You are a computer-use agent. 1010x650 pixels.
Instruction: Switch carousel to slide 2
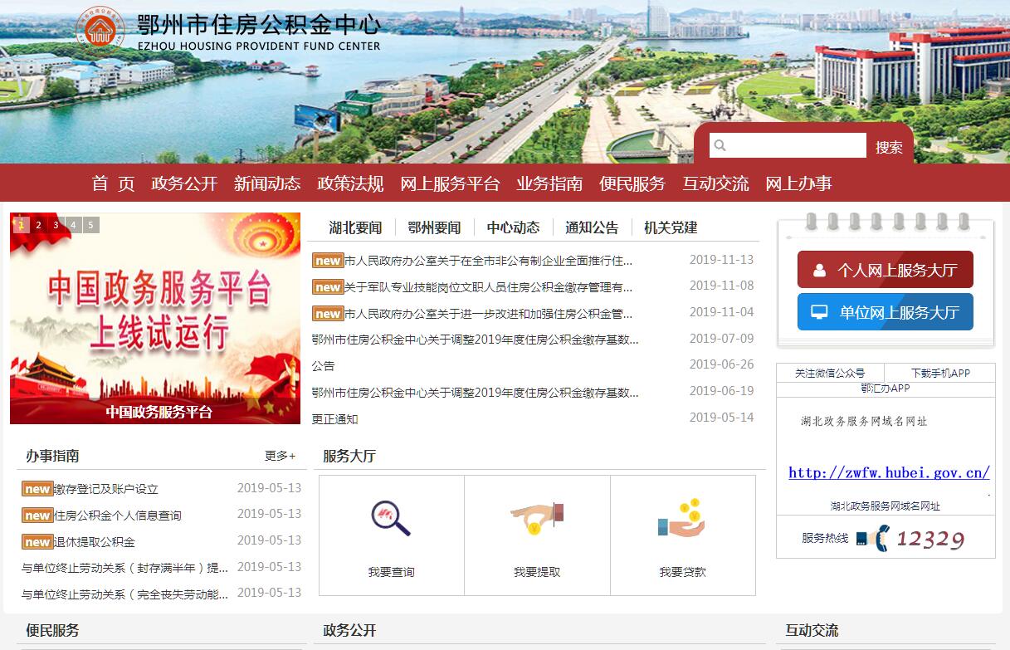point(38,225)
